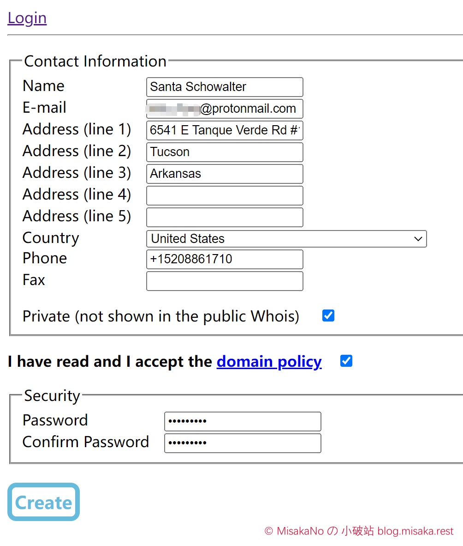Open the domain policy link
Screen dimensions: 463x546
tap(269, 361)
